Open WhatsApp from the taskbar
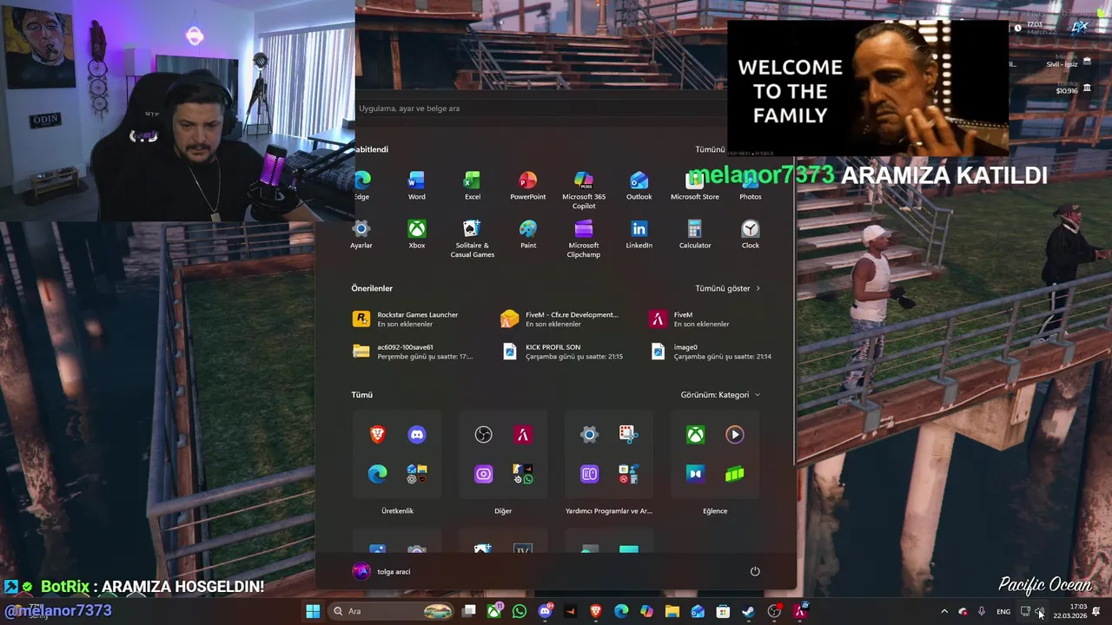The width and height of the screenshot is (1112, 625). click(x=520, y=611)
